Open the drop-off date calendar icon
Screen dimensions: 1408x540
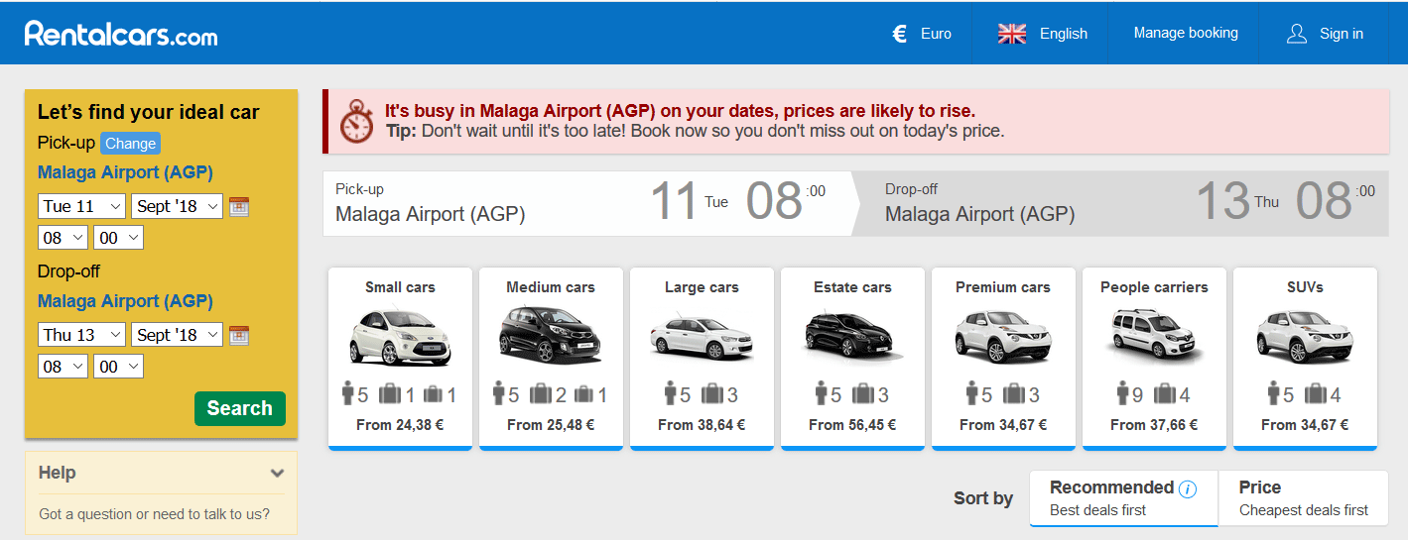(239, 335)
